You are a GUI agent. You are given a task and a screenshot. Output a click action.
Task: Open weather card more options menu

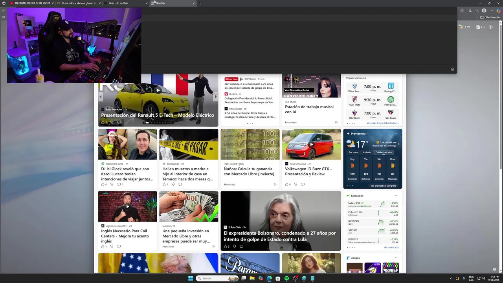396,134
